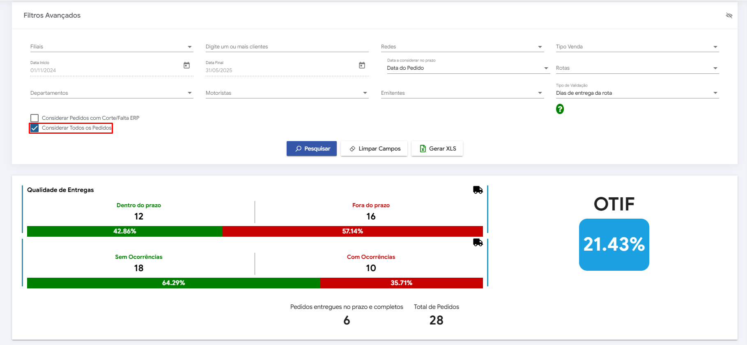Viewport: 747px width, 345px height.
Task: Click the red 35.71% bar segment
Action: pos(401,283)
